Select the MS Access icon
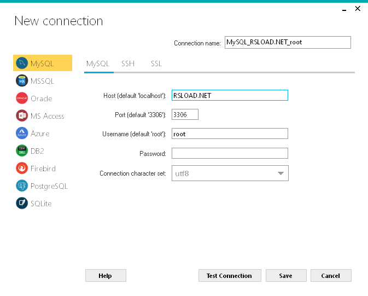Viewport: 368px width, 296px height. click(22, 116)
